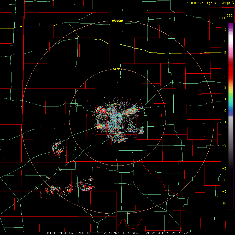Click the -7 value on color scale
This screenshot has height=235, width=235.
[x=224, y=192]
